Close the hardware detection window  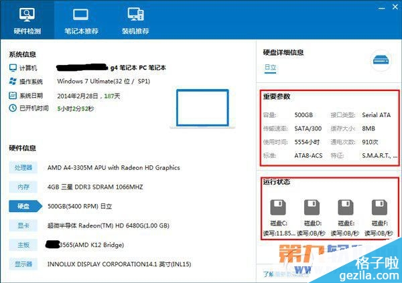coord(395,7)
